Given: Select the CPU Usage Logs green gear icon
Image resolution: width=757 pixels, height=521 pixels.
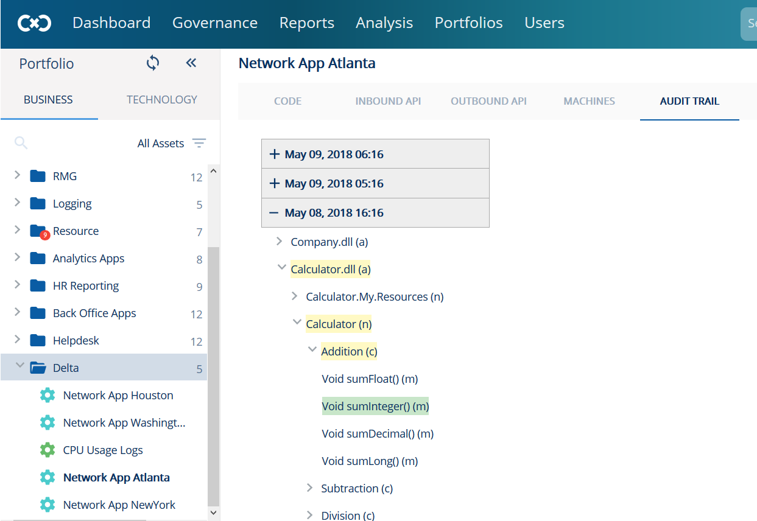Looking at the screenshot, I should click(48, 450).
